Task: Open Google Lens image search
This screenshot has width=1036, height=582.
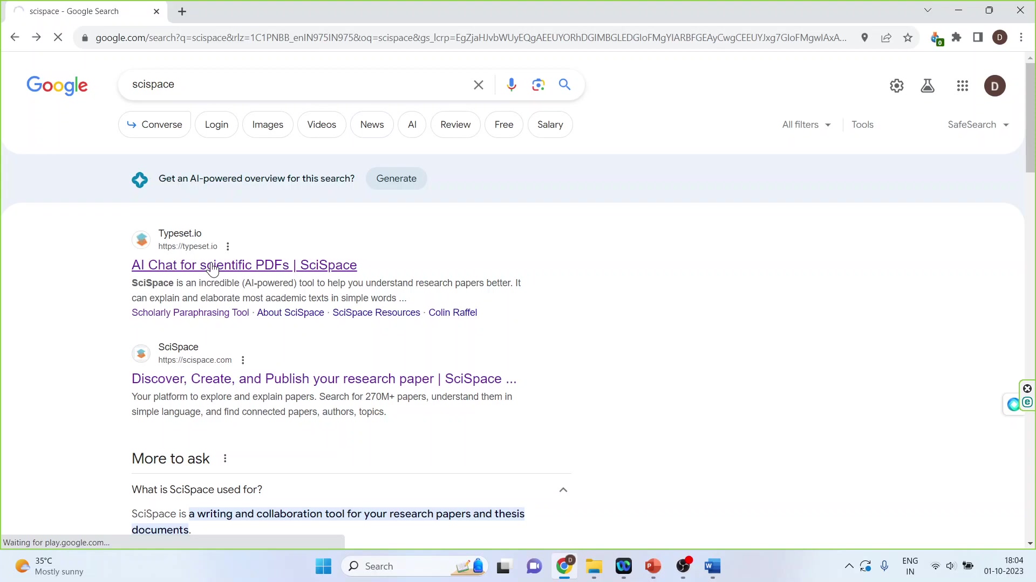Action: click(538, 85)
